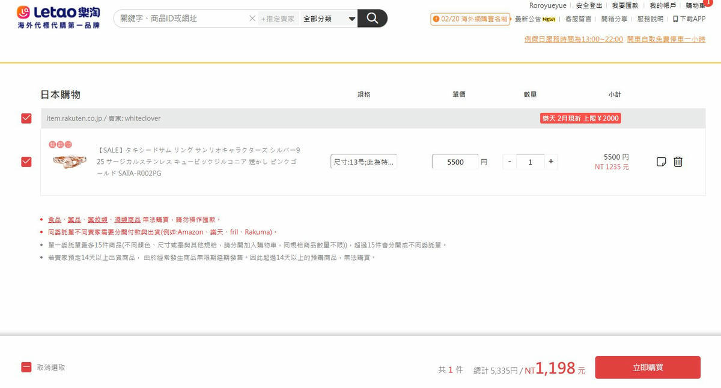
Task: Open the 尺寸:13号 specification dropdown
Action: tap(364, 162)
